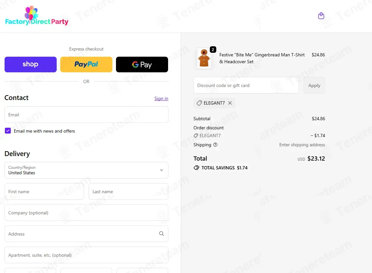Click the ELEGANT7 discount tag icon
The width and height of the screenshot is (372, 273).
coord(199,103)
